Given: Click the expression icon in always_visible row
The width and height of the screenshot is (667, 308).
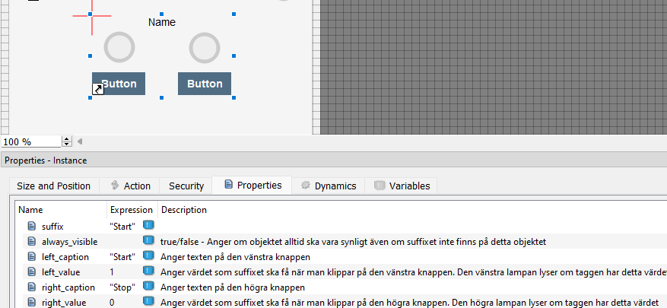Looking at the screenshot, I should 148,241.
